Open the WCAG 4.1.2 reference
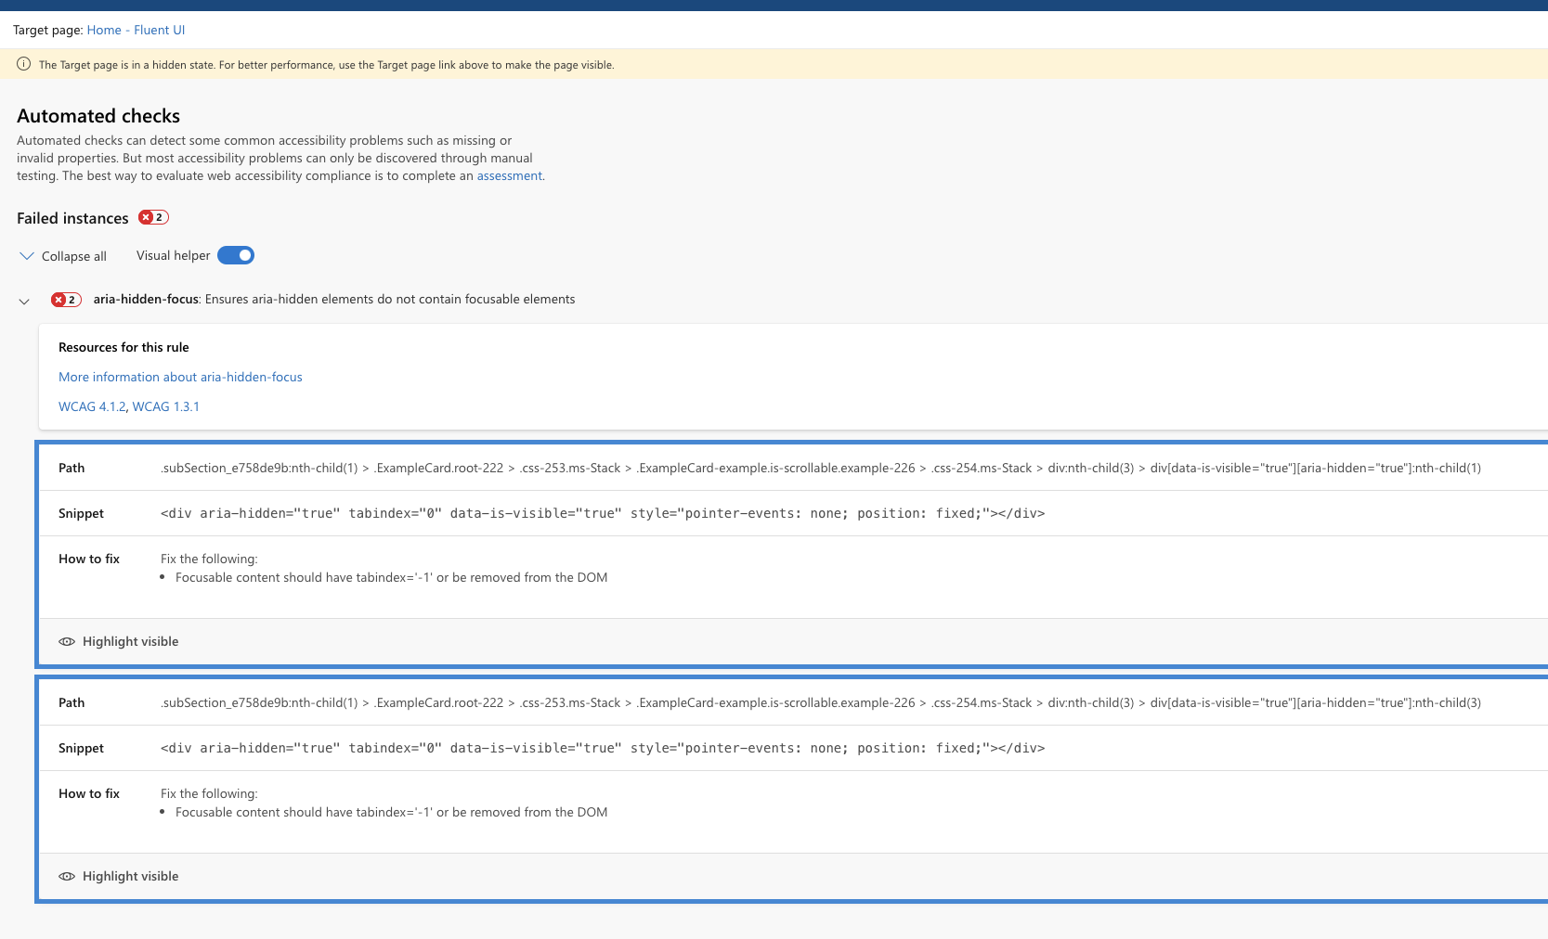 click(x=91, y=405)
